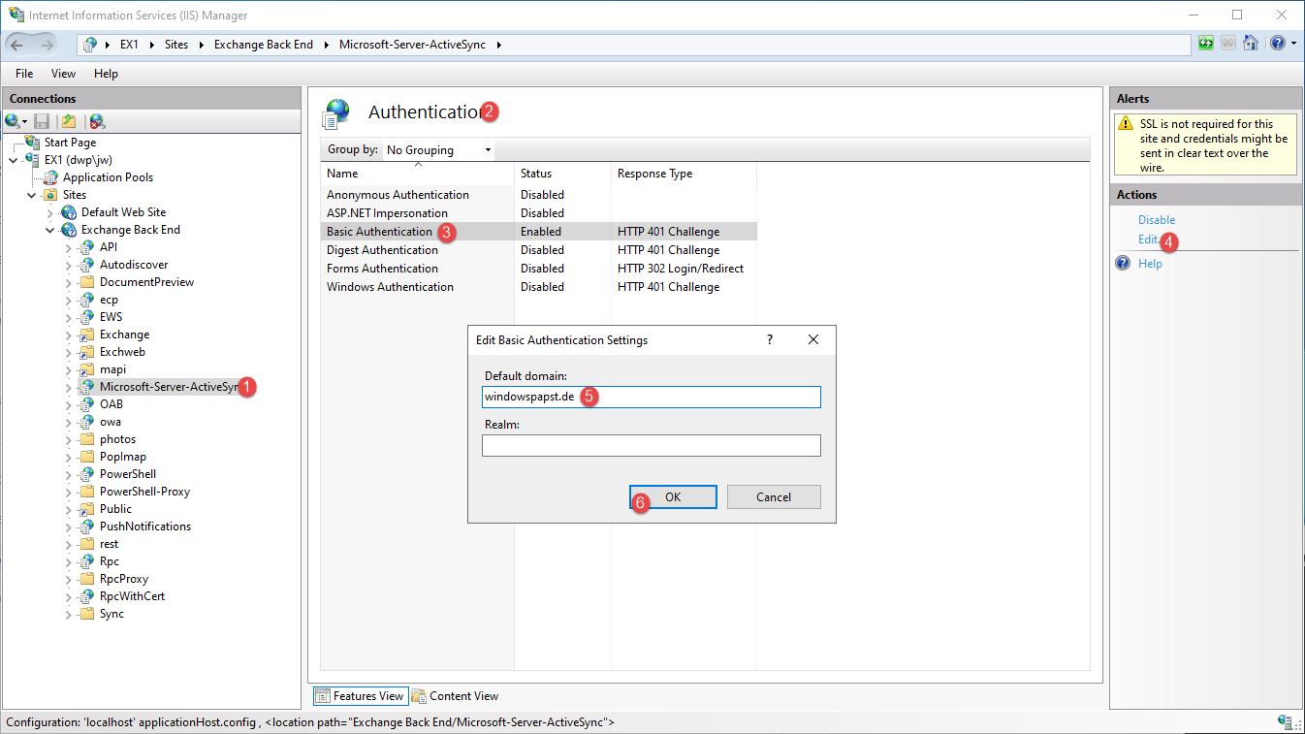This screenshot has width=1305, height=734.
Task: Select Windows Authentication in the list
Action: [x=391, y=286]
